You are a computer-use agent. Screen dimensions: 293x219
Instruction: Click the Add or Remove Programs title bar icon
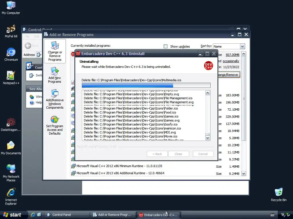[x=46, y=34]
